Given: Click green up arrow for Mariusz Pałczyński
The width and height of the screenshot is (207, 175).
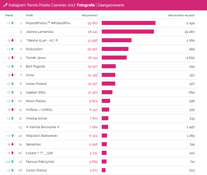Looking at the screenshot, I should [12, 162].
